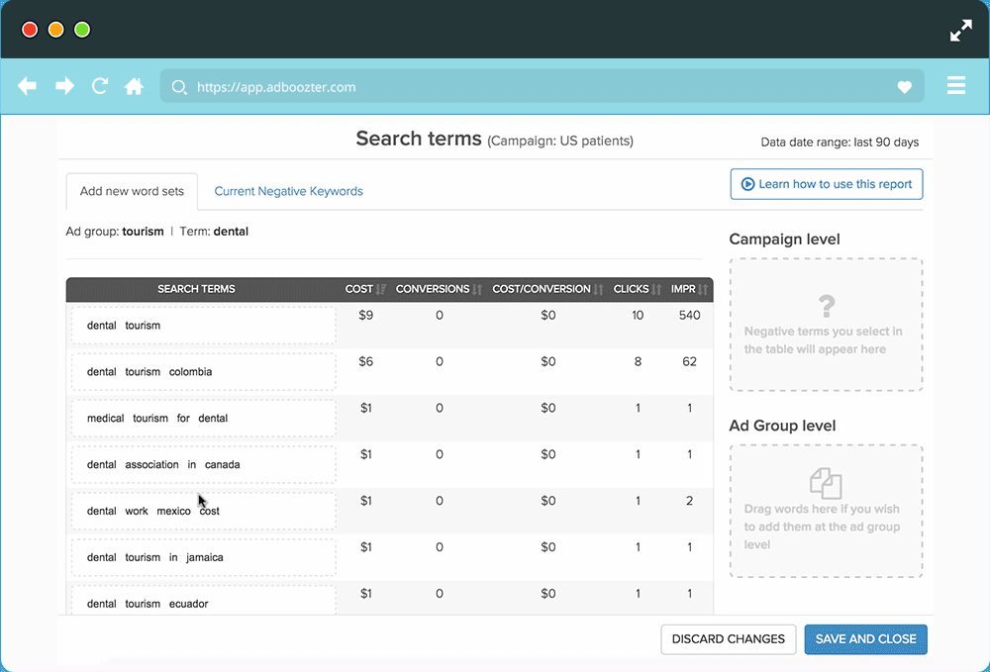The height and width of the screenshot is (672, 990).
Task: Open the Current Negative Keywords tab
Action: [x=288, y=191]
